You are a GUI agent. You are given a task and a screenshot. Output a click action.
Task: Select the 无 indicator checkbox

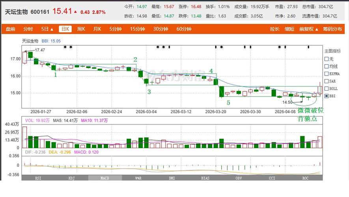tap(327, 59)
